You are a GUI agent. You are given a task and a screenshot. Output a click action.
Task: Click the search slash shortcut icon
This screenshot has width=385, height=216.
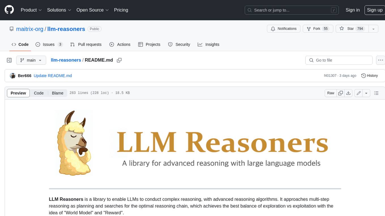pyautogui.click(x=334, y=10)
